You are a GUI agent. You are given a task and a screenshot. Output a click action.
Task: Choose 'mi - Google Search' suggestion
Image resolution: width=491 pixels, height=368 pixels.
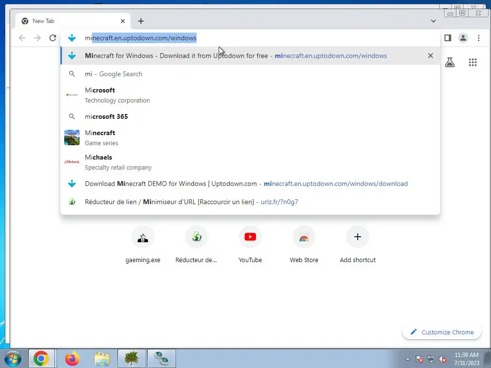[x=250, y=74]
